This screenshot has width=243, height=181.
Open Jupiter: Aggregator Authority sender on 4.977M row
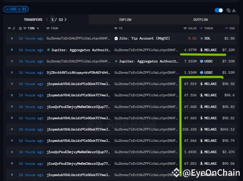click(81, 50)
